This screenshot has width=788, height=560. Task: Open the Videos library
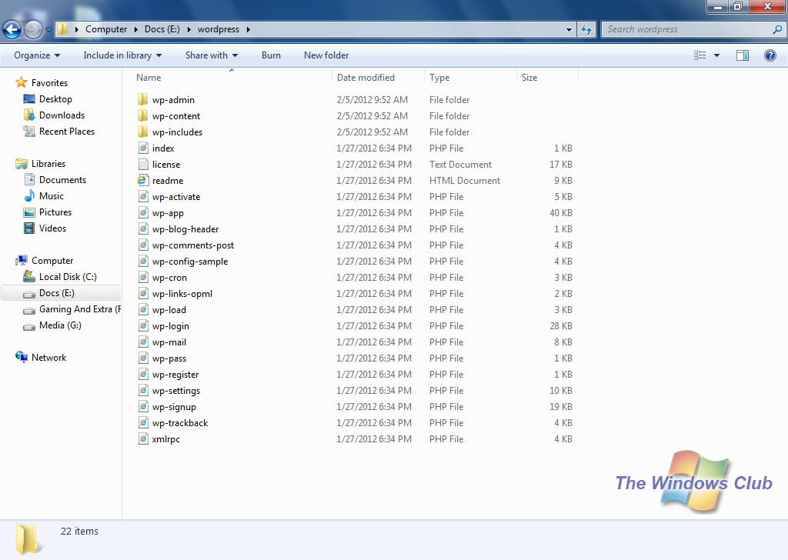(x=53, y=228)
